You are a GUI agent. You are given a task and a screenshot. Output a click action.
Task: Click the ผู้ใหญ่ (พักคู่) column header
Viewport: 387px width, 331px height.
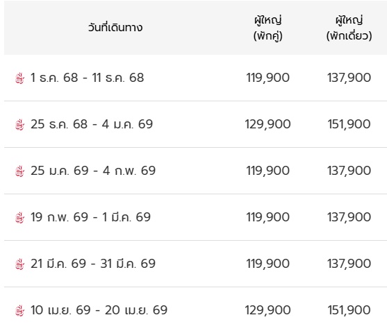(x=267, y=28)
